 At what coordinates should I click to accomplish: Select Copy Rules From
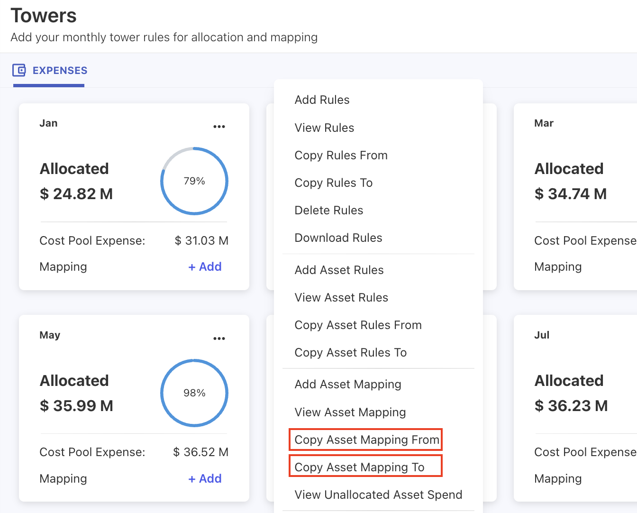tap(341, 155)
